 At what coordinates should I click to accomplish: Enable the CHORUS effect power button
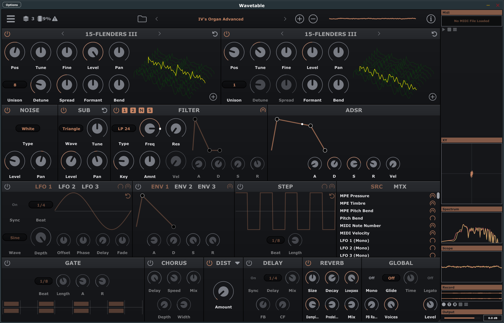coord(150,263)
